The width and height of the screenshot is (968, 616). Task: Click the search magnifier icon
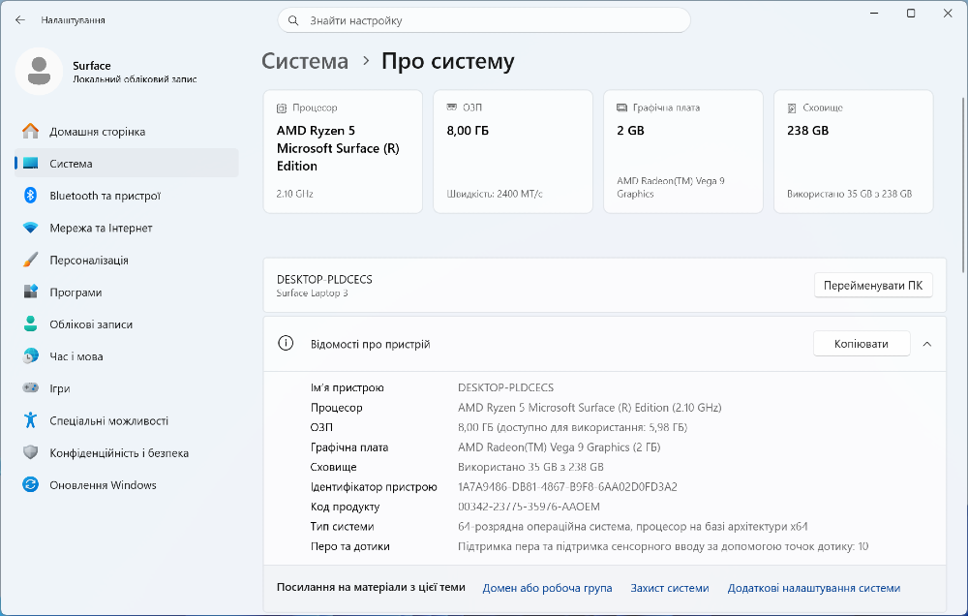[x=294, y=20]
